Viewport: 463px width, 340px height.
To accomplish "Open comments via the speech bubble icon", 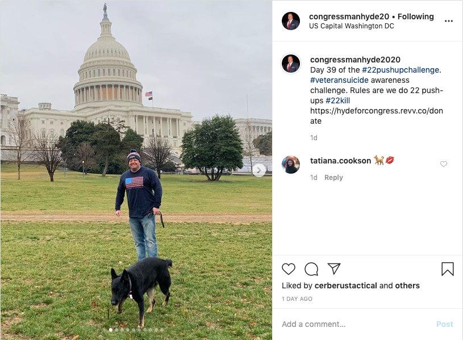I will tap(311, 269).
